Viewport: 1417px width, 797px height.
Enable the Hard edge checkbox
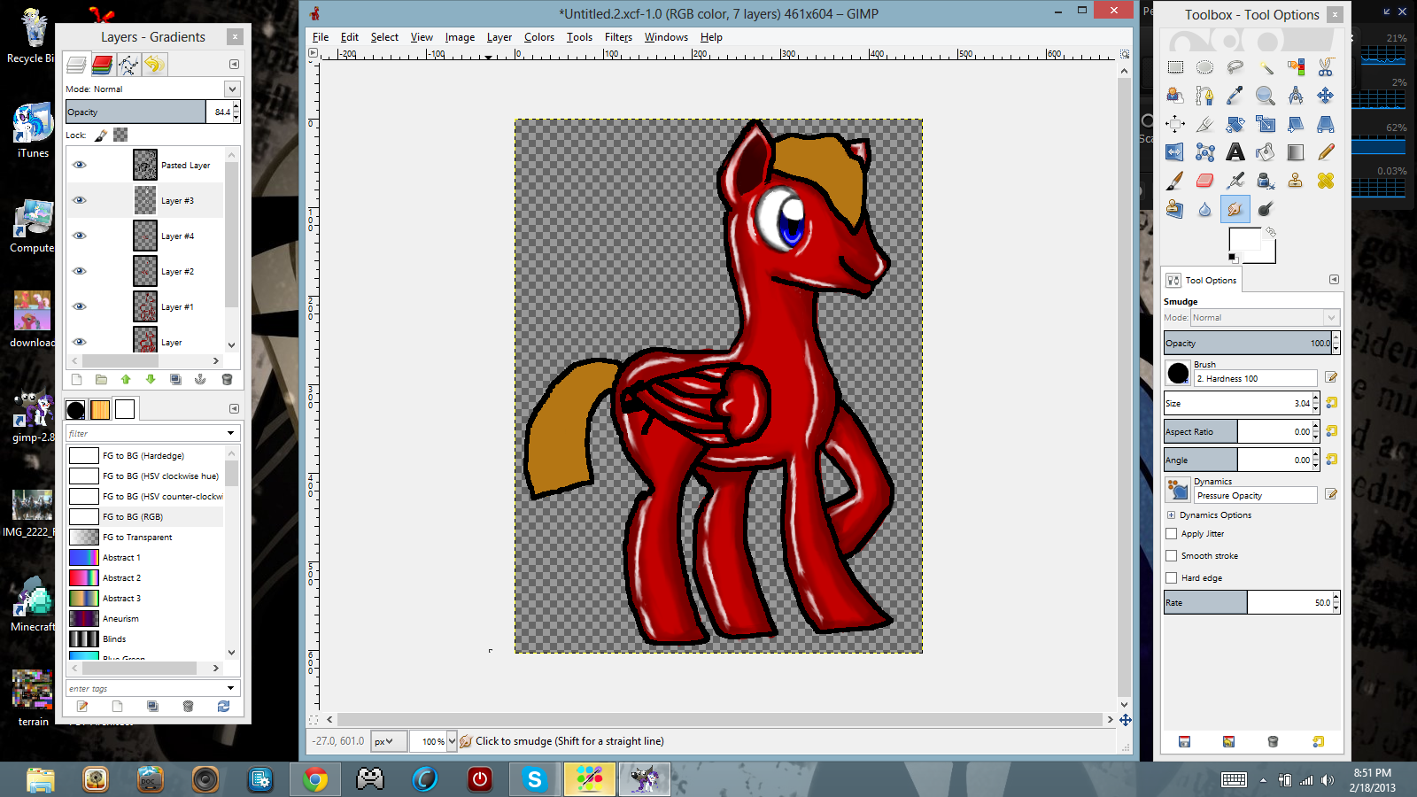(x=1172, y=578)
